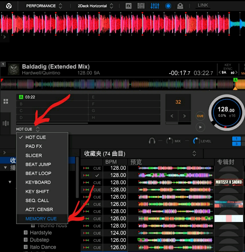Choose MEMORY CUE in pad mode menu
Viewport: 245px width, 252px height.
pyautogui.click(x=42, y=219)
